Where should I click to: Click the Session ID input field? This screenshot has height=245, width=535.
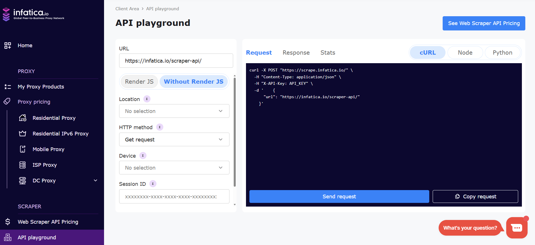174,196
